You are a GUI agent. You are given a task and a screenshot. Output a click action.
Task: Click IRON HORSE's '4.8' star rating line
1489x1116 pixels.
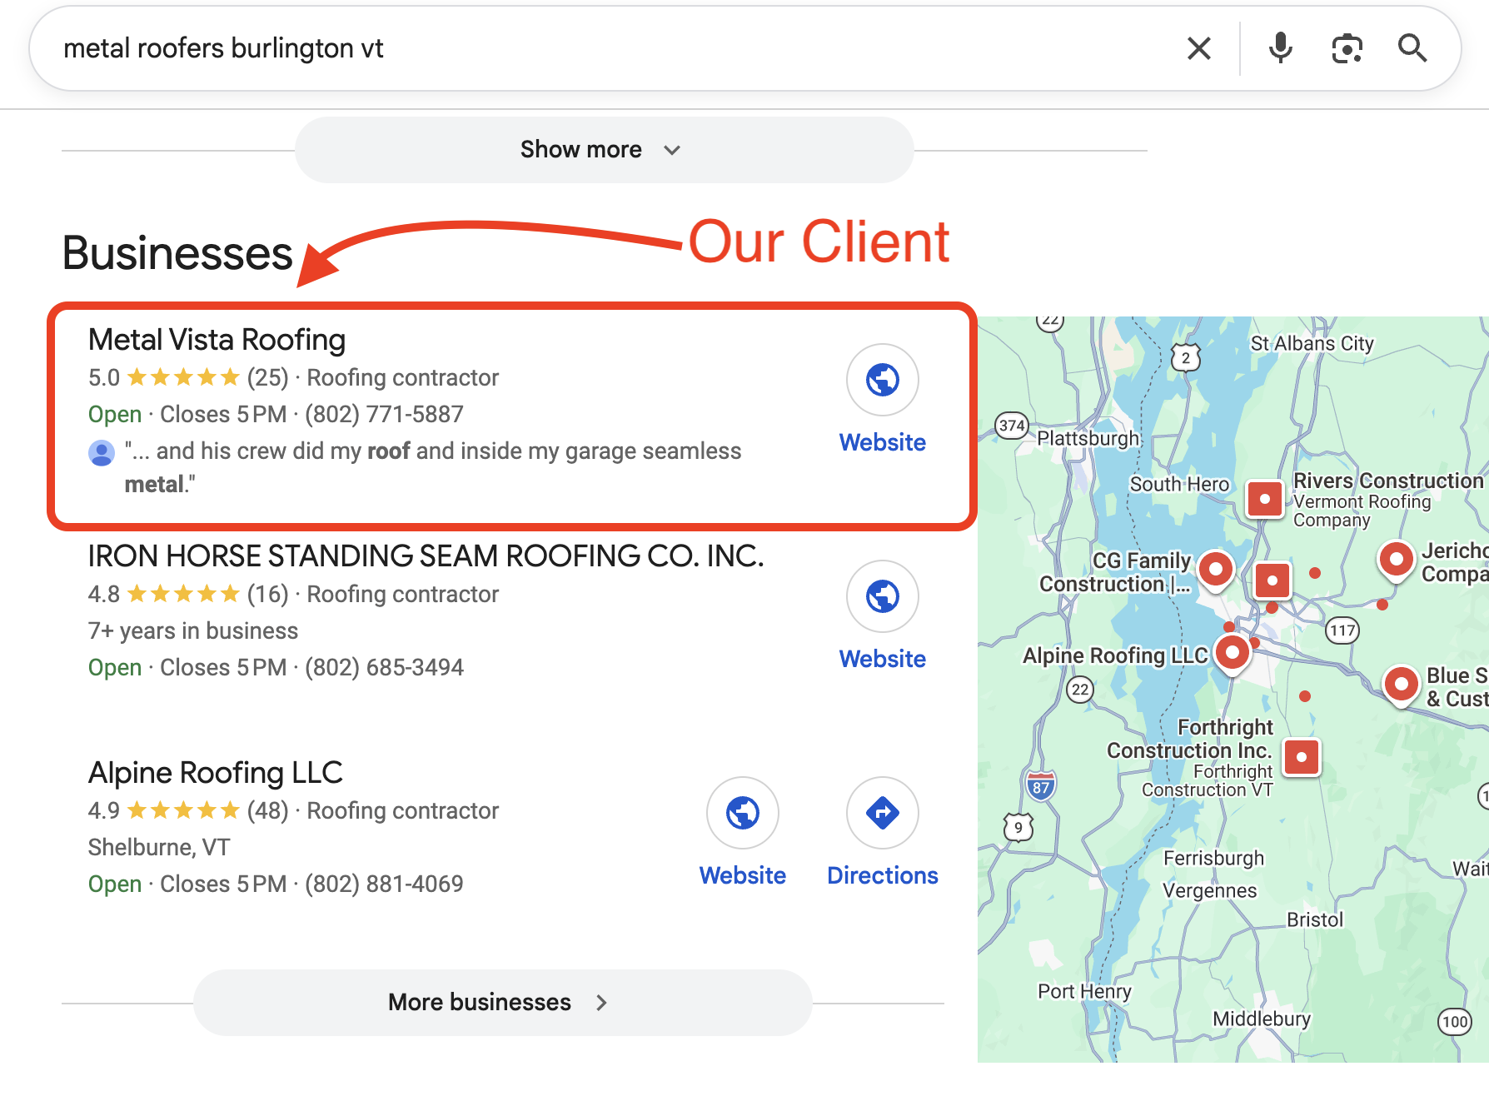pyautogui.click(x=293, y=595)
